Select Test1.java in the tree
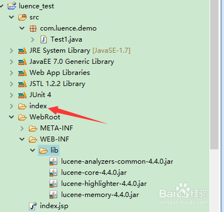Viewport: 224px width, 212px height. 66,39
